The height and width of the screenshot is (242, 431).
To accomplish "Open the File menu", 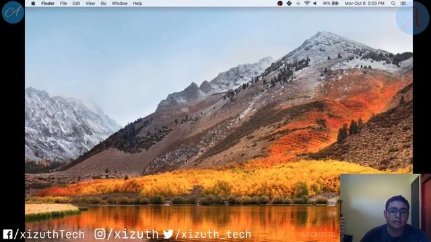I will point(63,3).
